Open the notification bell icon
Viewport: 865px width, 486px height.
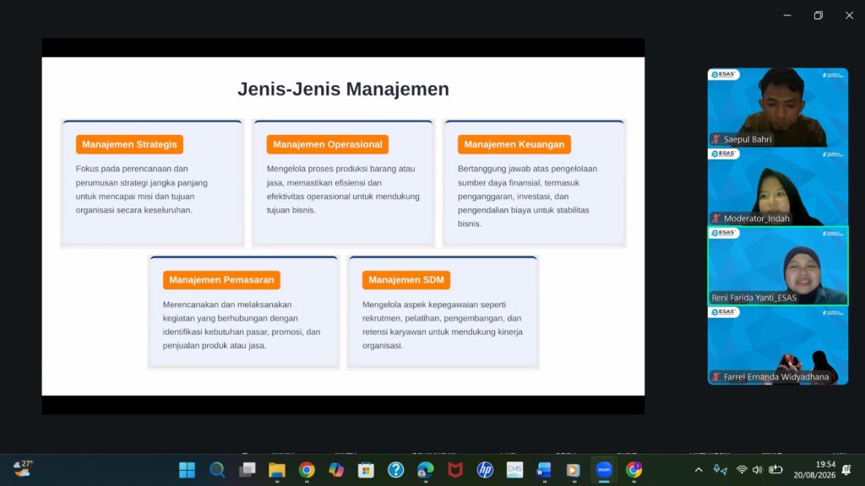tap(846, 470)
